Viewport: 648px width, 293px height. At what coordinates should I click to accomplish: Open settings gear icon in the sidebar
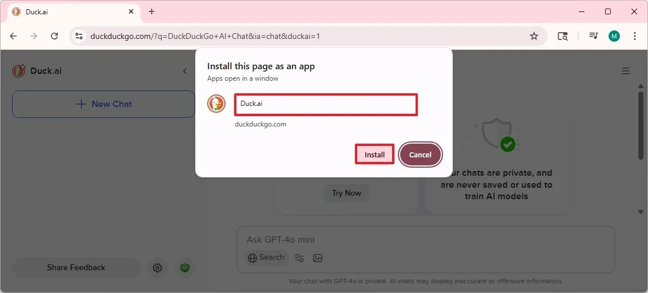[157, 268]
